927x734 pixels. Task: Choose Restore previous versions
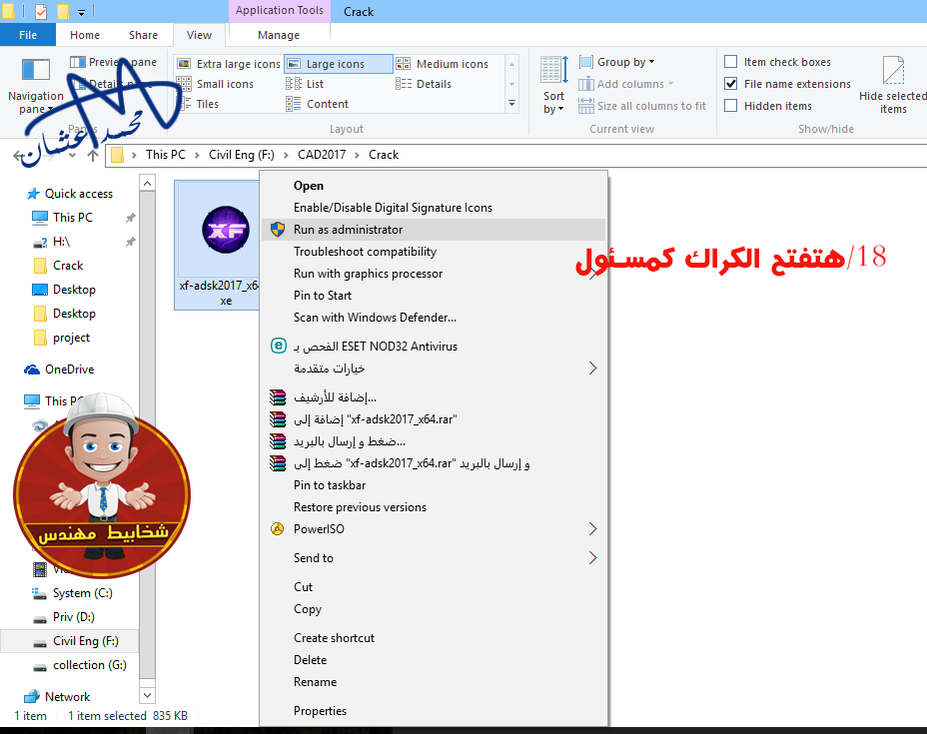(434, 507)
